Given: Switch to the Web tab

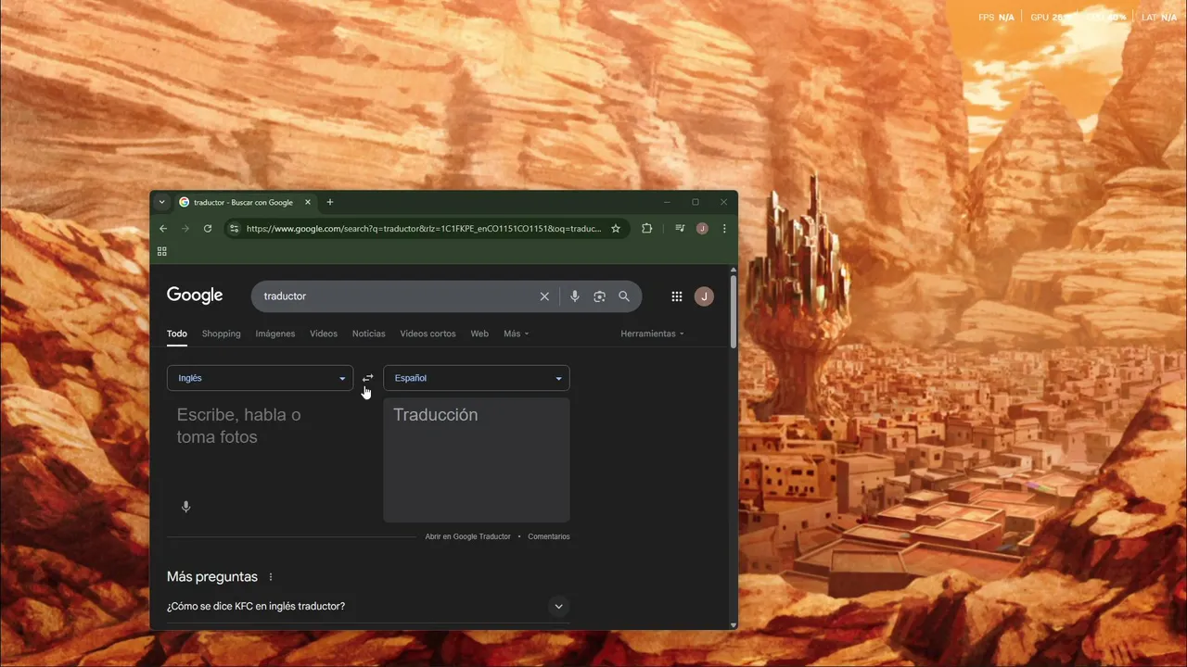Looking at the screenshot, I should [479, 333].
